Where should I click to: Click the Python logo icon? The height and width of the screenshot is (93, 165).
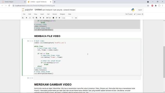133,10
